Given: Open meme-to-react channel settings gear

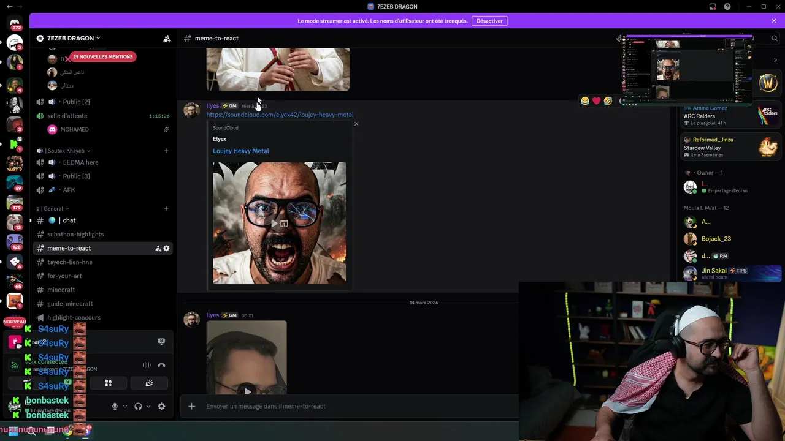Looking at the screenshot, I should pyautogui.click(x=166, y=248).
